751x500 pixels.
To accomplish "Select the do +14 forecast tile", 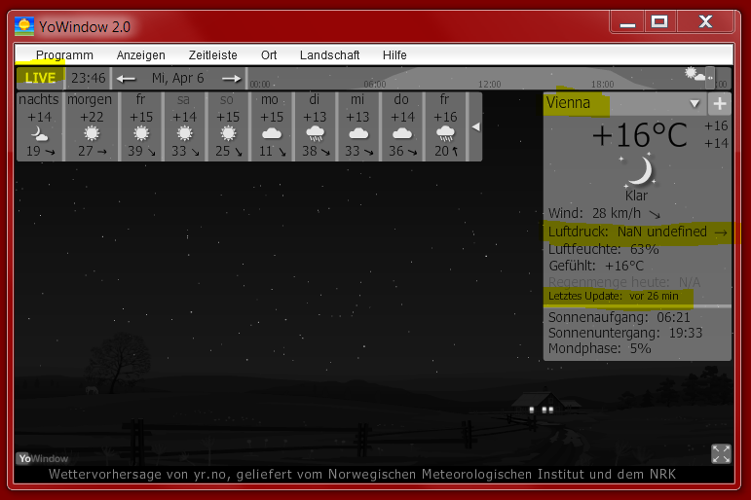I will click(402, 126).
